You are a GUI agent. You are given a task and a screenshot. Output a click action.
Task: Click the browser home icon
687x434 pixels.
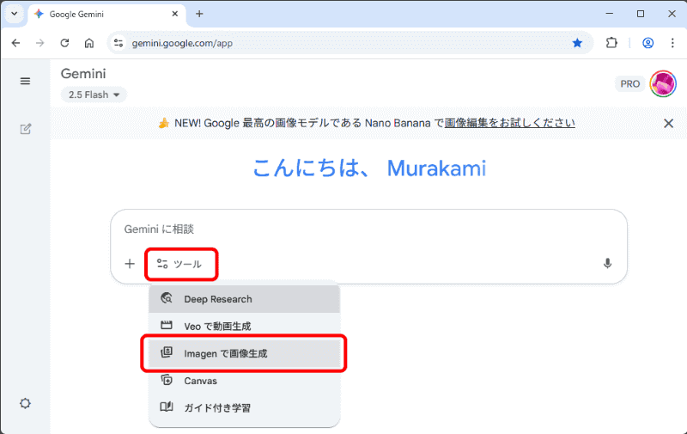pyautogui.click(x=89, y=43)
